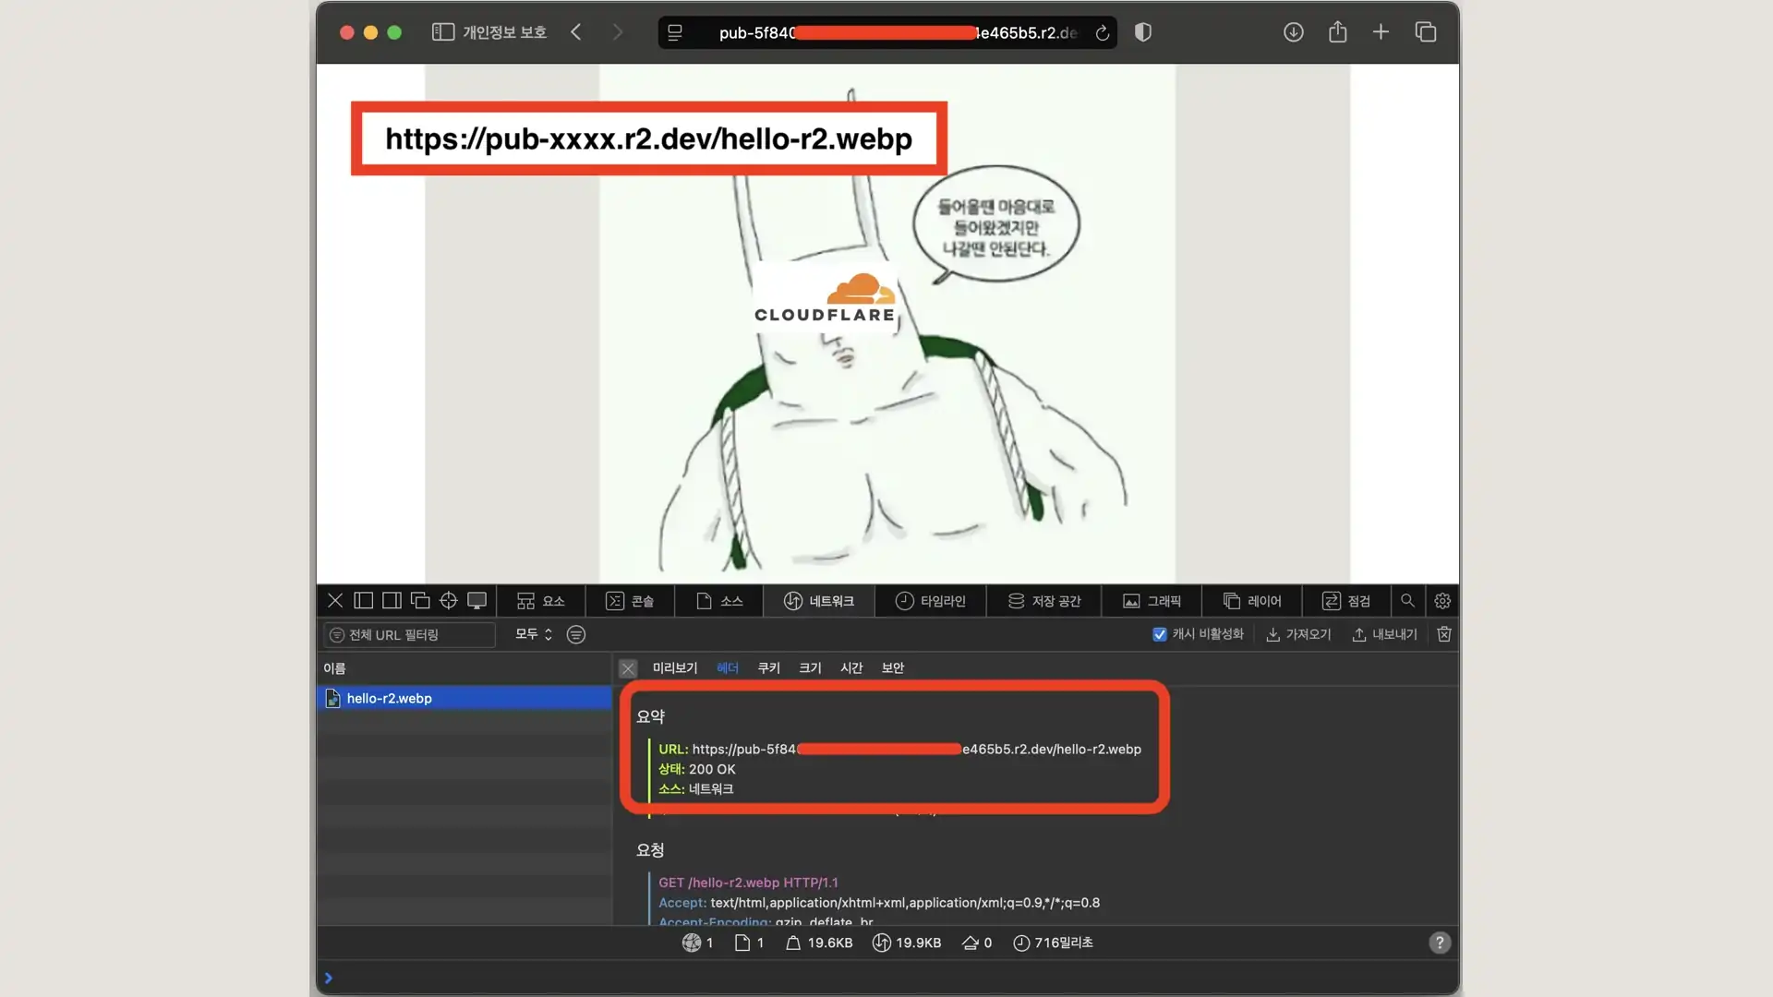Click the Safari address bar
Screen dimensions: 1773x997
click(x=887, y=33)
